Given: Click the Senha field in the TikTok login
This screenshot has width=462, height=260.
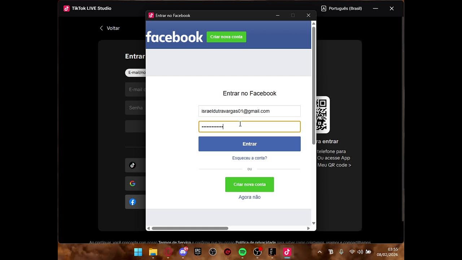Looking at the screenshot, I should coord(136,108).
